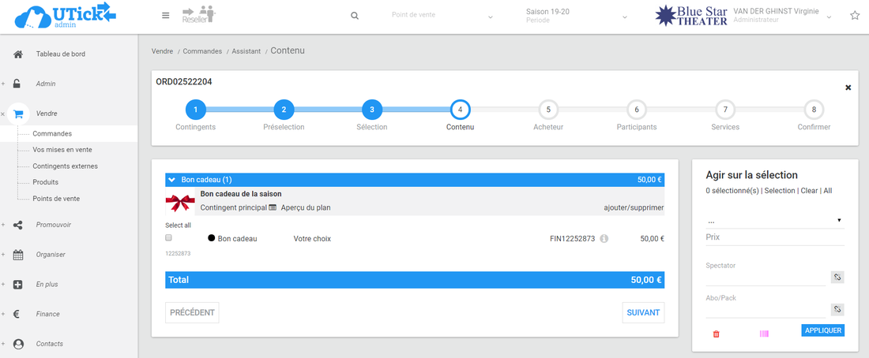The height and width of the screenshot is (358, 869).
Task: Delete selection with red trash icon
Action: point(717,334)
